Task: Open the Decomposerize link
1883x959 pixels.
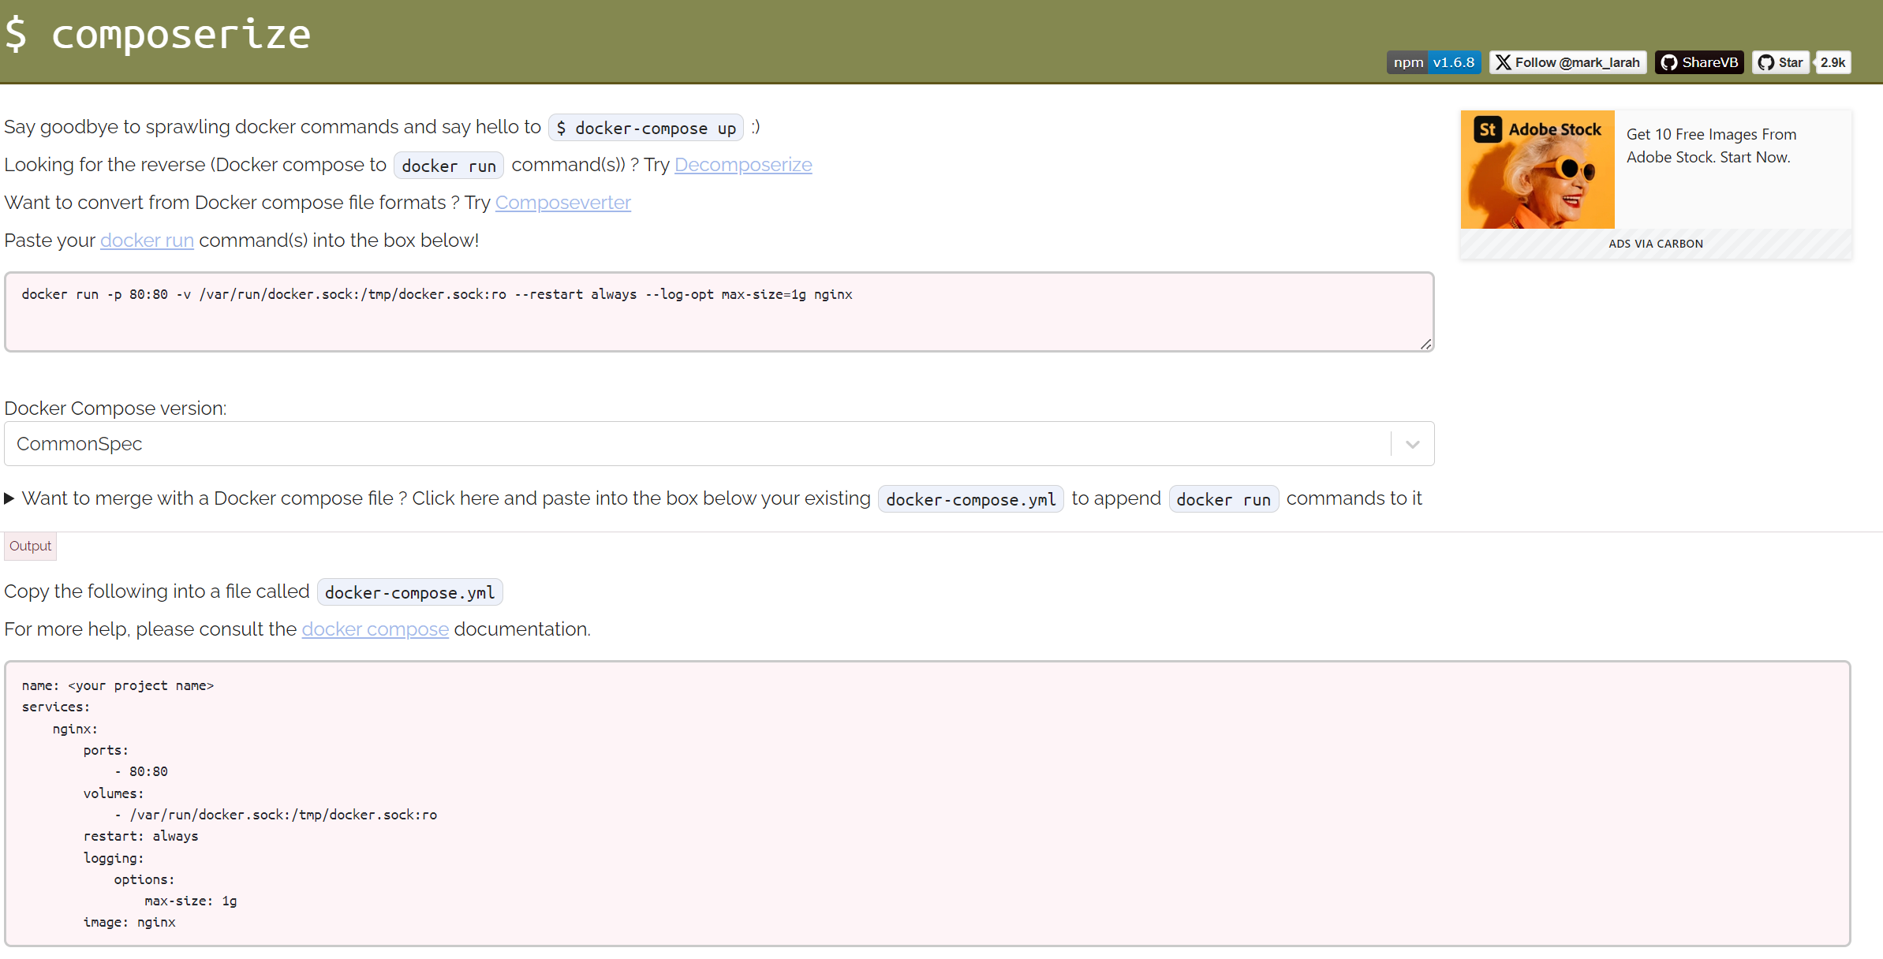Action: point(742,165)
